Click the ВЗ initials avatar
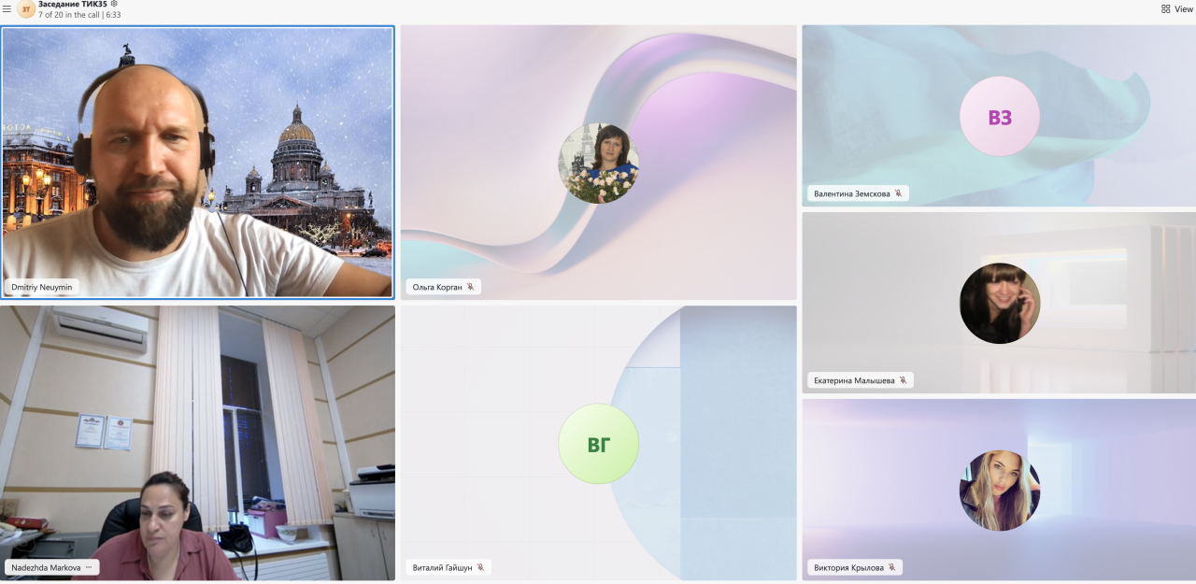 point(999,117)
